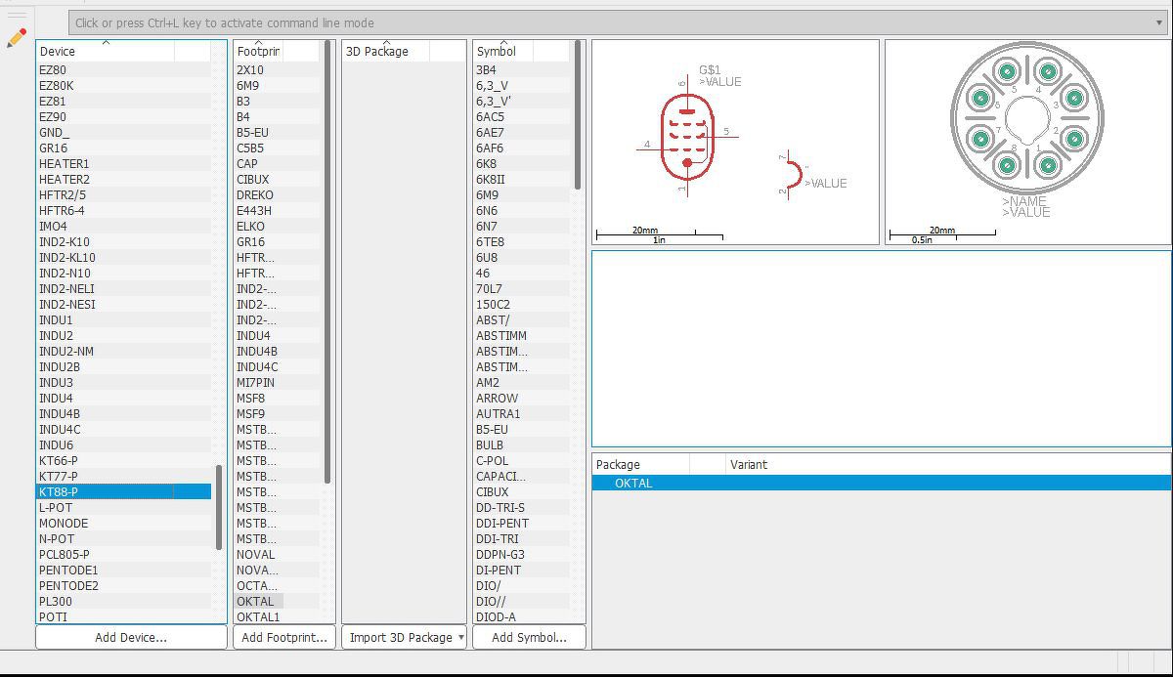The image size is (1173, 677).
Task: Select the HFTR2/5 device
Action: tap(124, 194)
